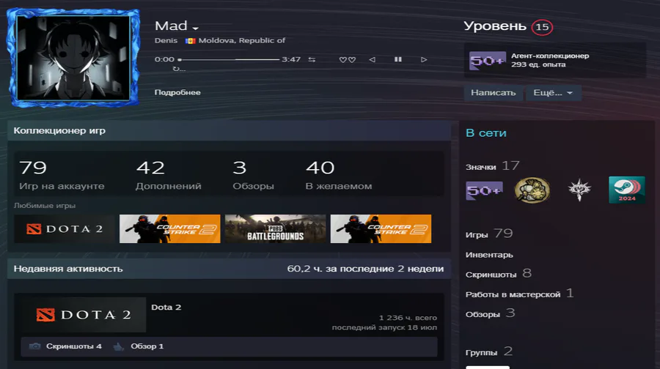660x369 pixels.
Task: Click the Недавняя активность header
Action: pyautogui.click(x=68, y=269)
